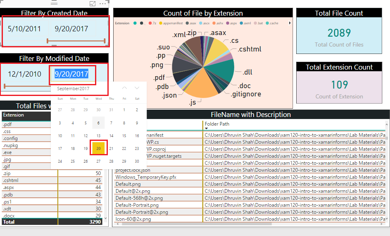Select the .aspx row showing 44
Screen dimensions: 390x236
[x=52, y=187]
